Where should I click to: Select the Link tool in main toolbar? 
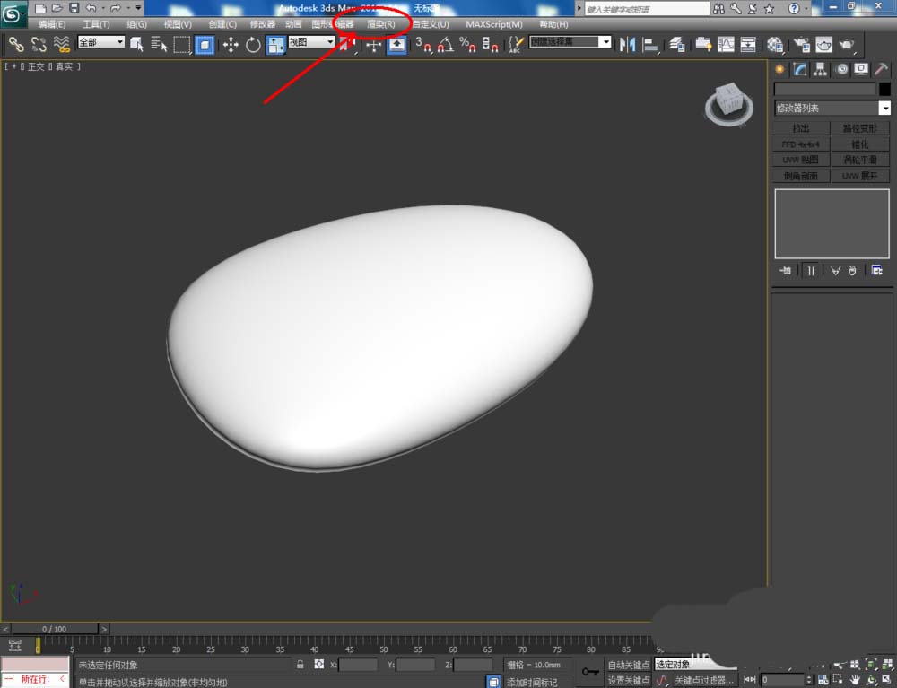15,44
